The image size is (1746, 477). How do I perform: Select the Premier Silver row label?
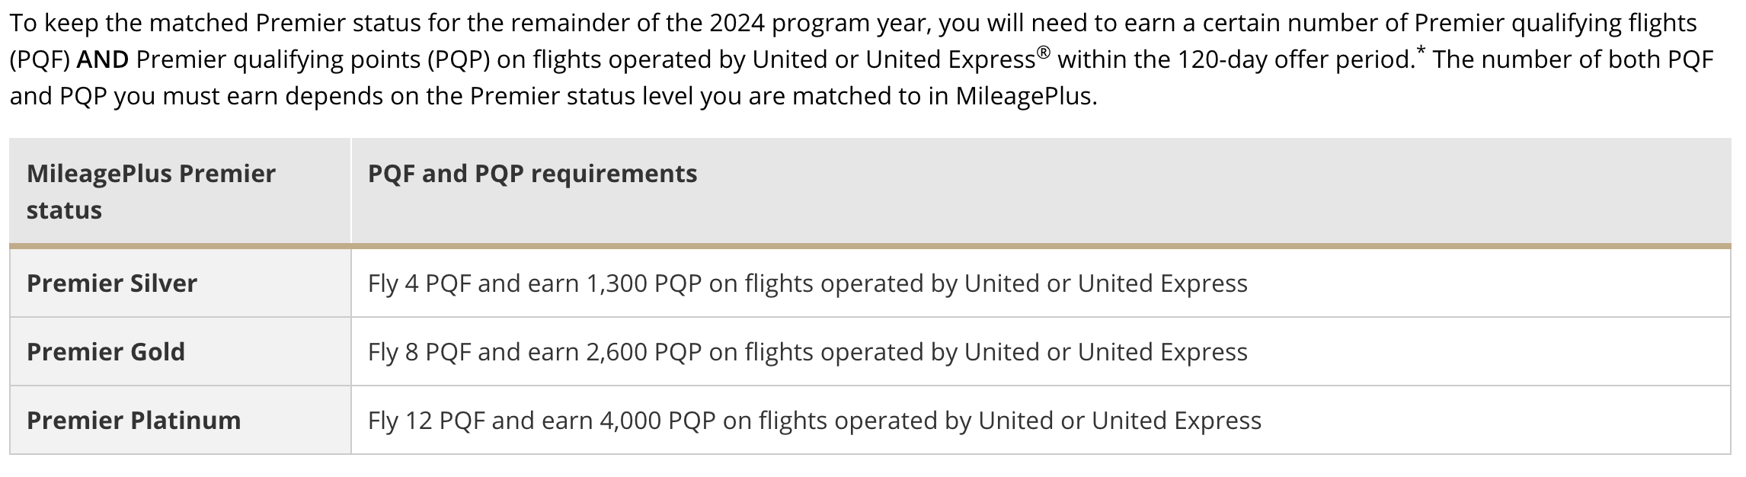coord(112,283)
